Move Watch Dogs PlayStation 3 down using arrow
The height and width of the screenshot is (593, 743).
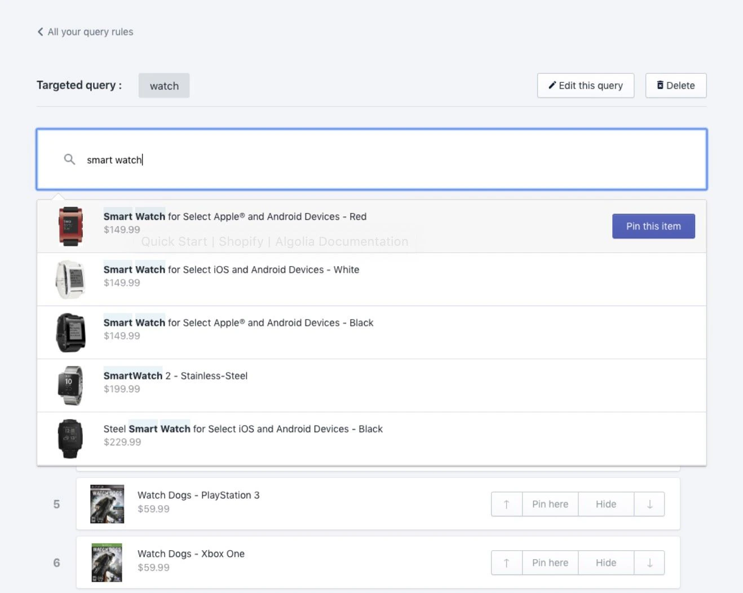click(x=649, y=504)
